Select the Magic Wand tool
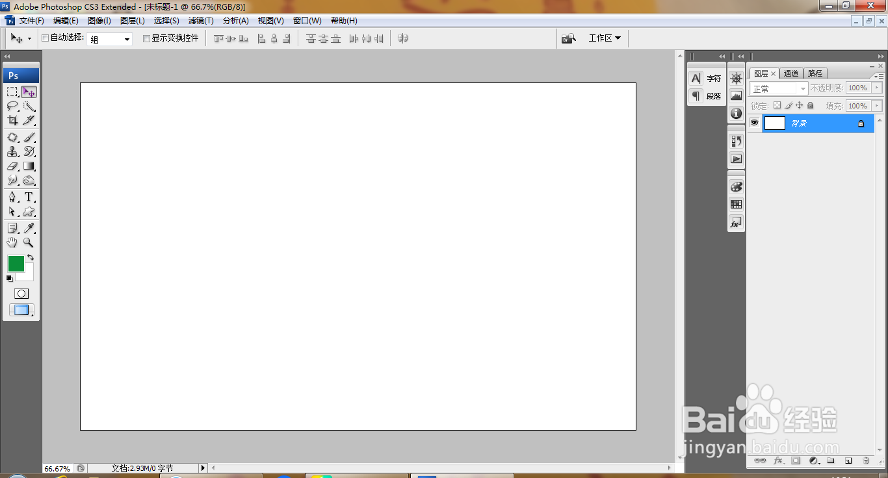The height and width of the screenshot is (478, 888). (29, 107)
